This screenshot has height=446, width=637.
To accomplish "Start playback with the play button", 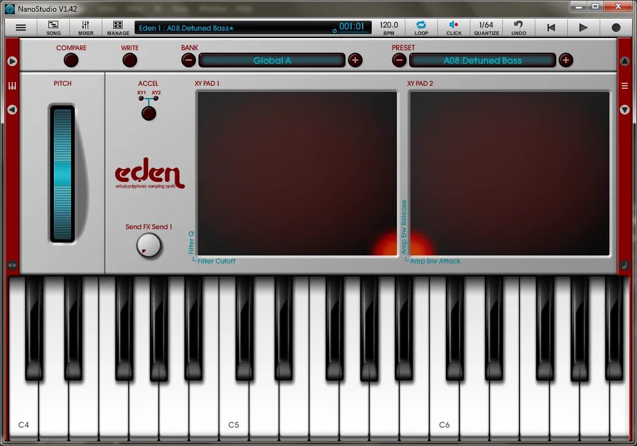I will coord(583,28).
